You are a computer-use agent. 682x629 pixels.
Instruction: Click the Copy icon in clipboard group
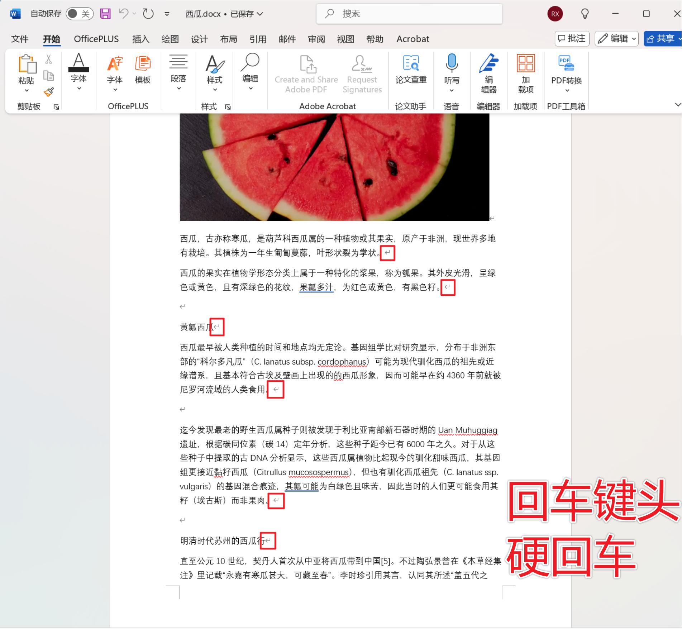pyautogui.click(x=49, y=76)
